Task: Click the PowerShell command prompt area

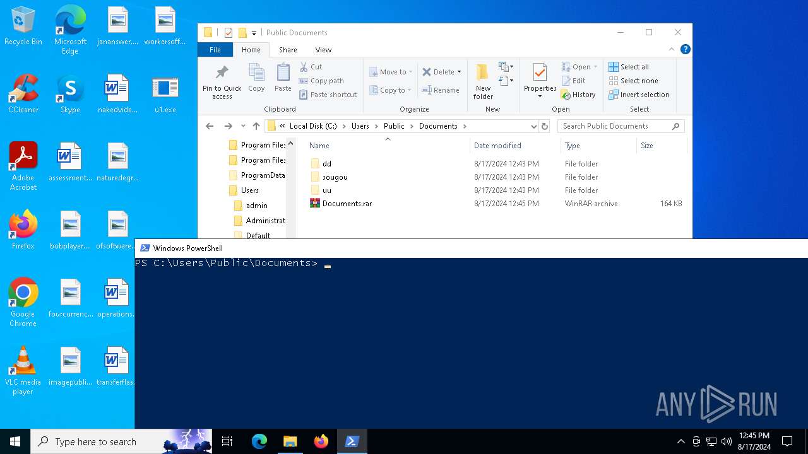Action: point(471,343)
